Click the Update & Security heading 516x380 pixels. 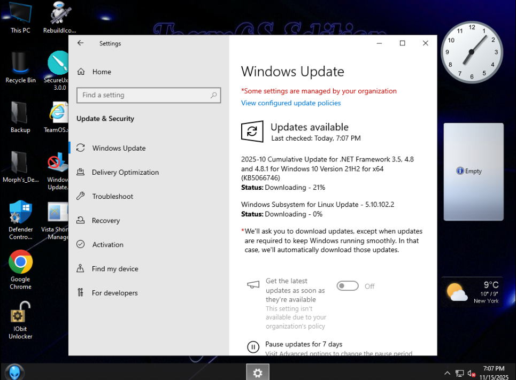[105, 119]
